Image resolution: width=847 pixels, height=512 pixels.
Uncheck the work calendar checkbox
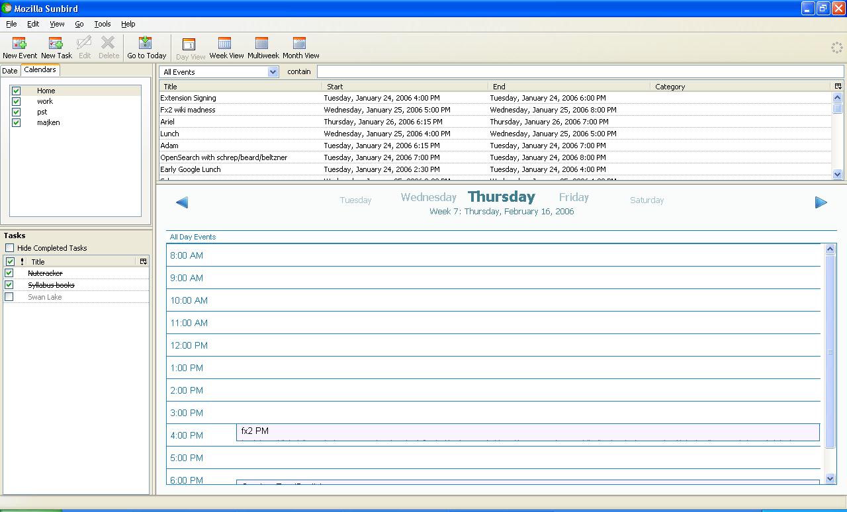[x=17, y=101]
